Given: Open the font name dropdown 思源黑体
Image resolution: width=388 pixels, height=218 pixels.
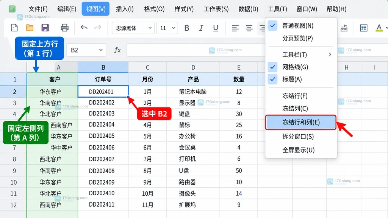Looking at the screenshot, I should pos(133,28).
